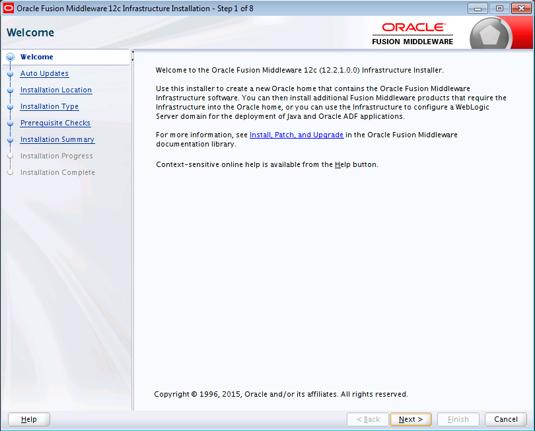Click the Installation Complete step label
The height and width of the screenshot is (431, 535).
(x=57, y=172)
